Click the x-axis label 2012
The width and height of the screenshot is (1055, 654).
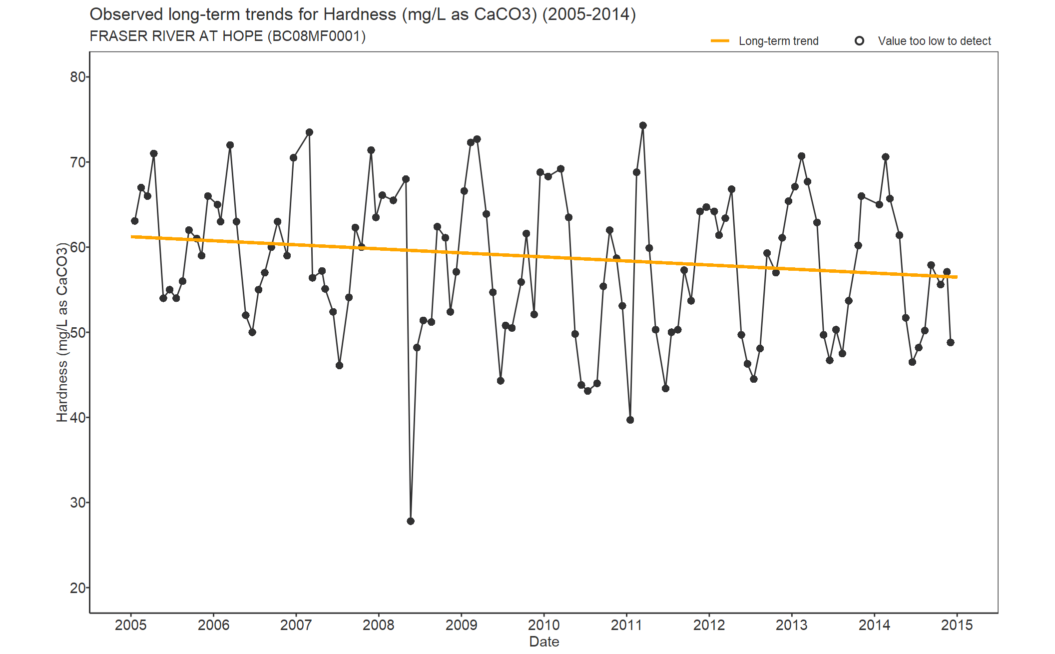(709, 625)
